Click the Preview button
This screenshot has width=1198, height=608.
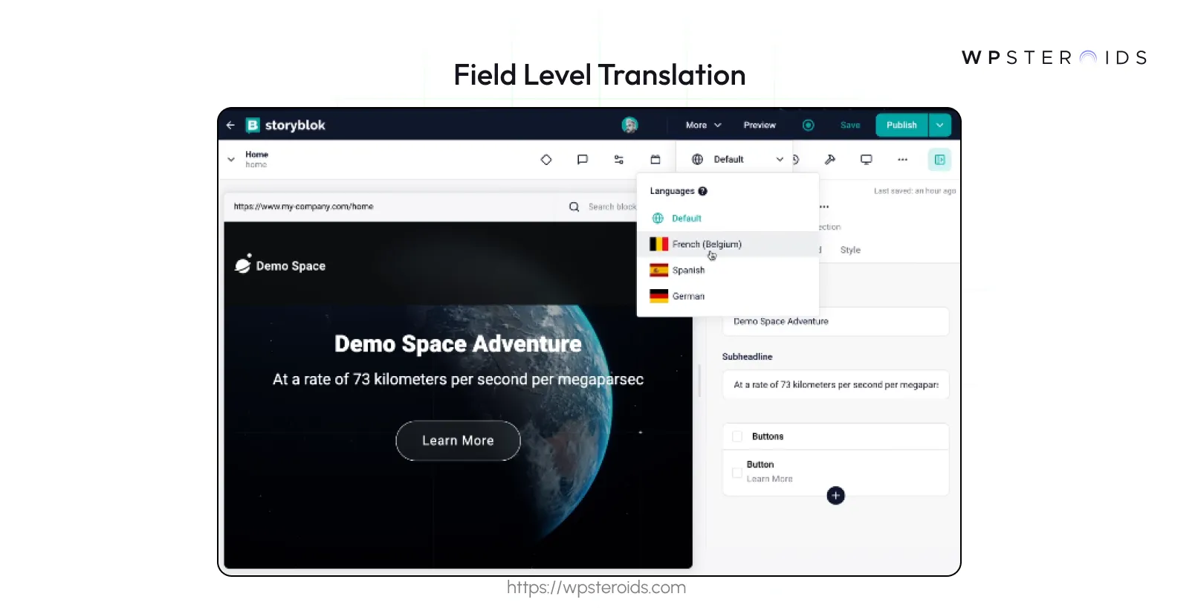(x=760, y=125)
